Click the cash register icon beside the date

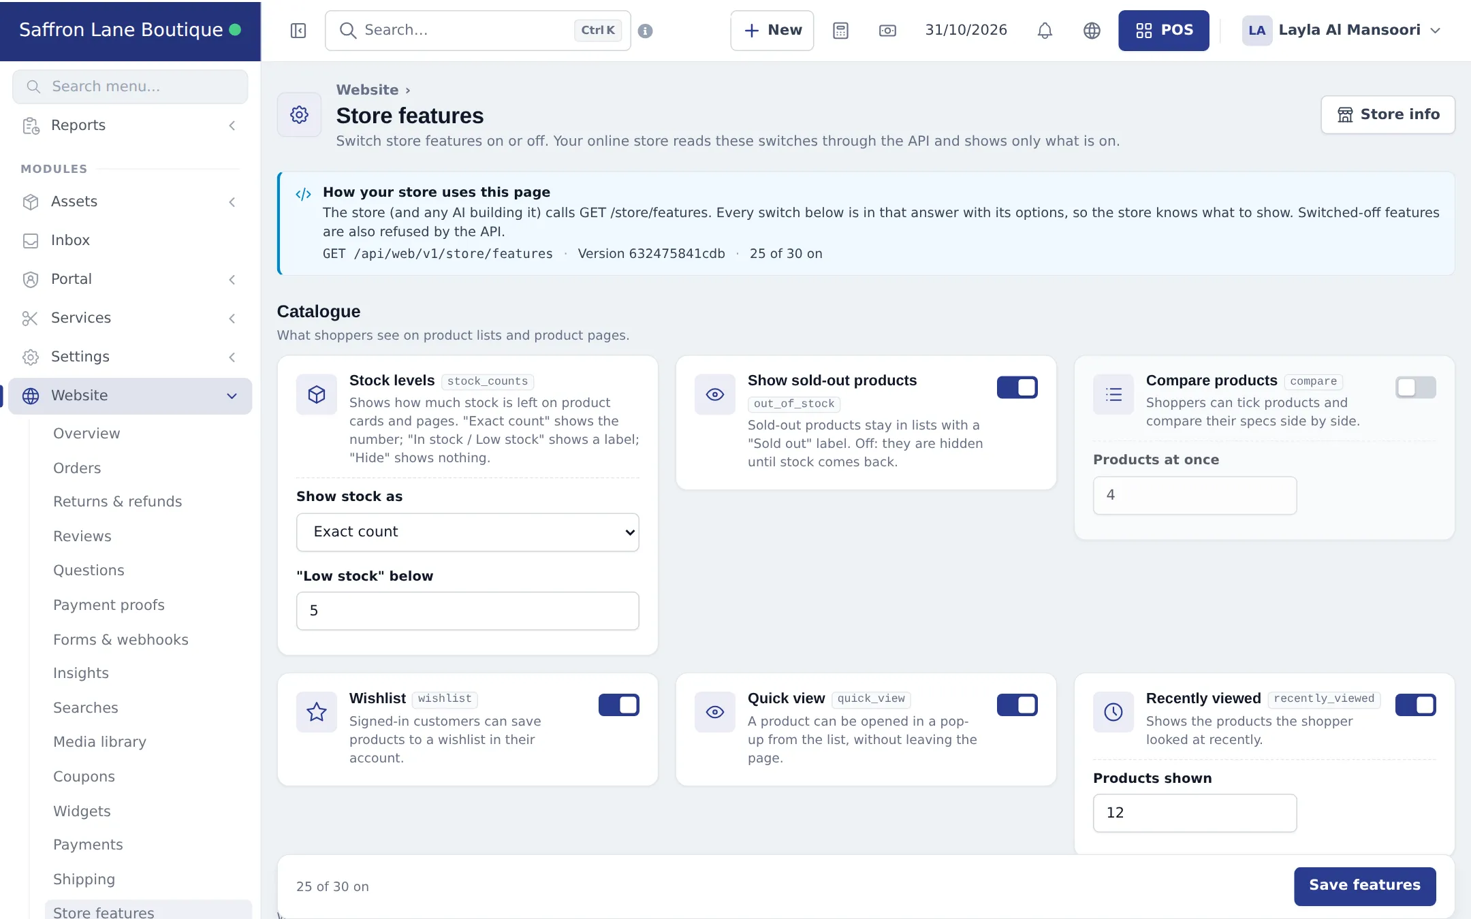[x=887, y=31]
